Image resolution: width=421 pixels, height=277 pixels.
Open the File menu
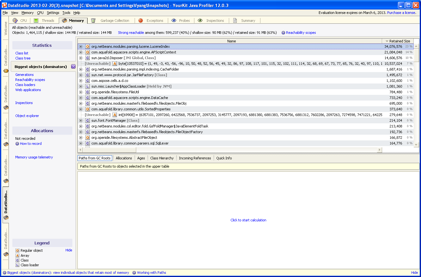coord(5,13)
